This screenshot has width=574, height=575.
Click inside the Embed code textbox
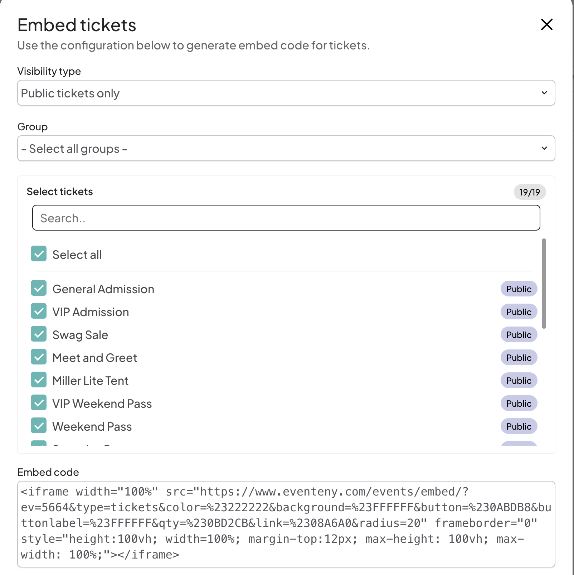(x=286, y=524)
